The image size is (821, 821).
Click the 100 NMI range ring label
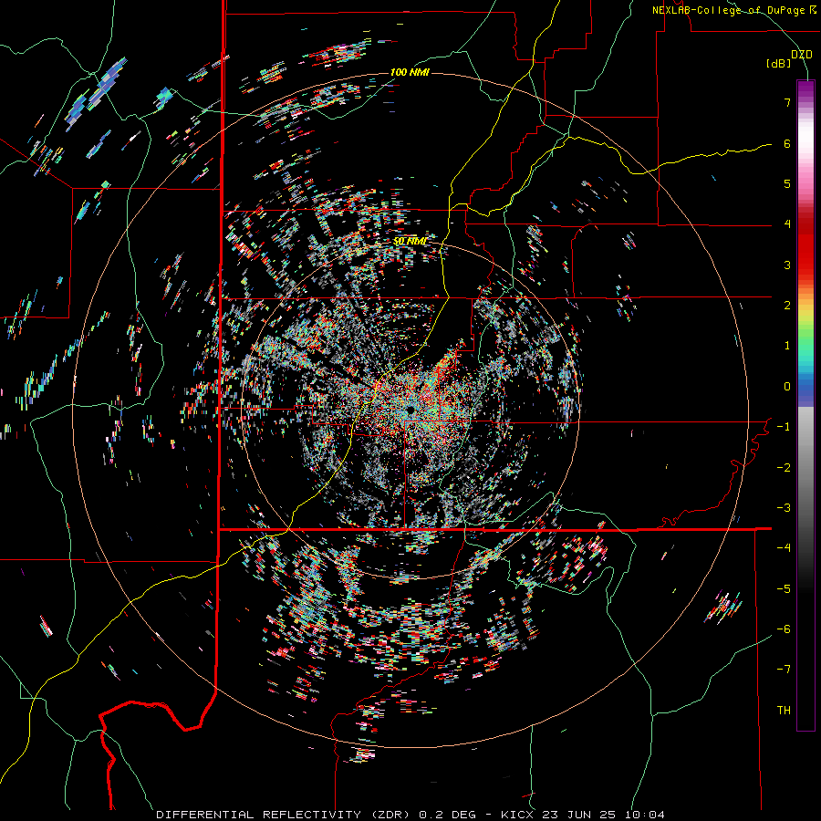point(410,72)
